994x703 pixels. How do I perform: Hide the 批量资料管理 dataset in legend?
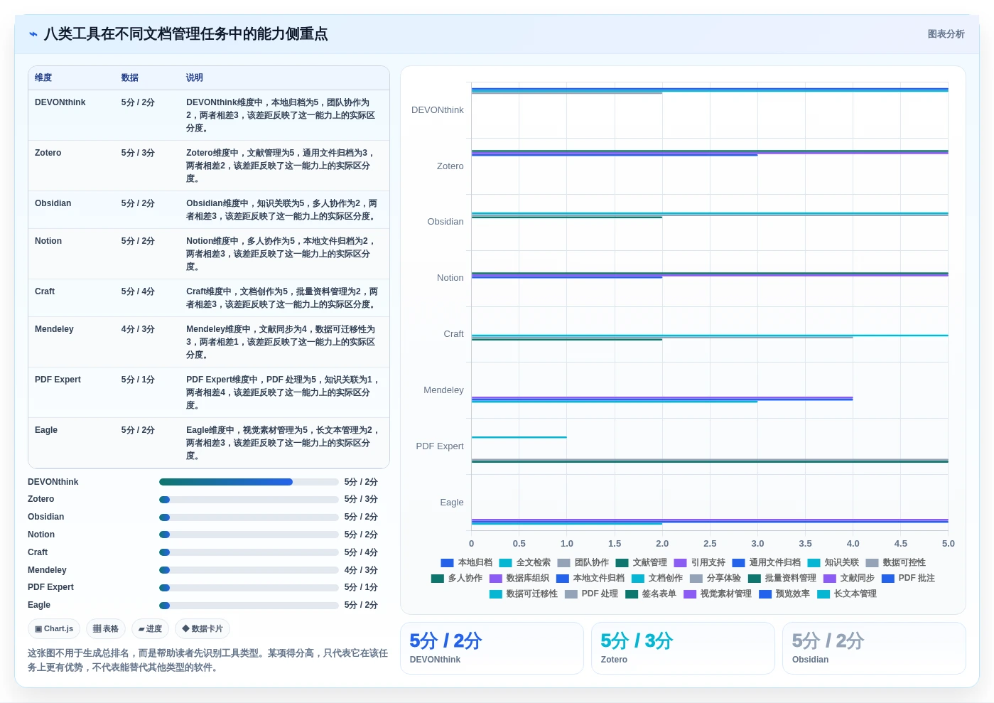[782, 579]
